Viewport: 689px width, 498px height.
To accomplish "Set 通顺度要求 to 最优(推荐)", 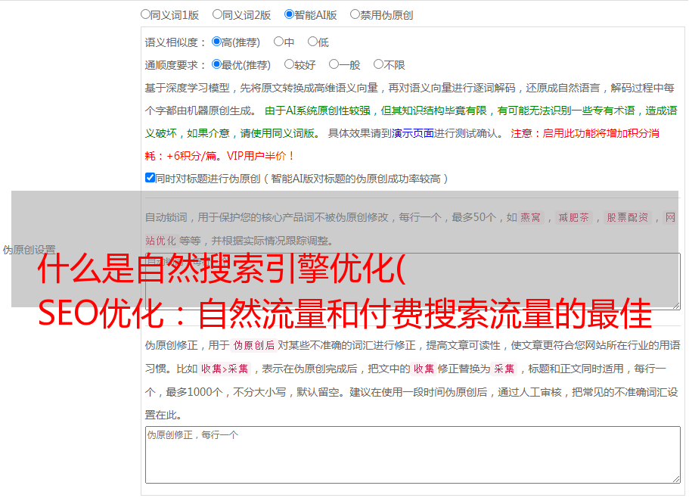I will [216, 64].
